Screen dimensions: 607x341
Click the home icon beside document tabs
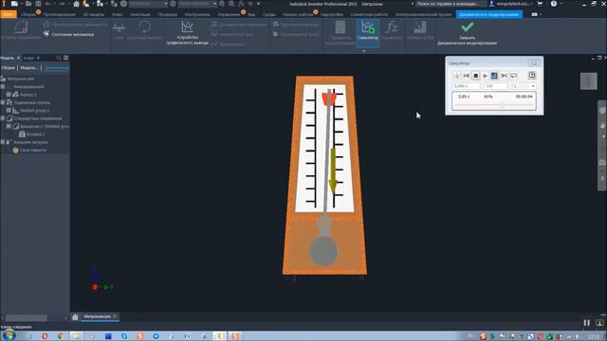click(x=75, y=317)
